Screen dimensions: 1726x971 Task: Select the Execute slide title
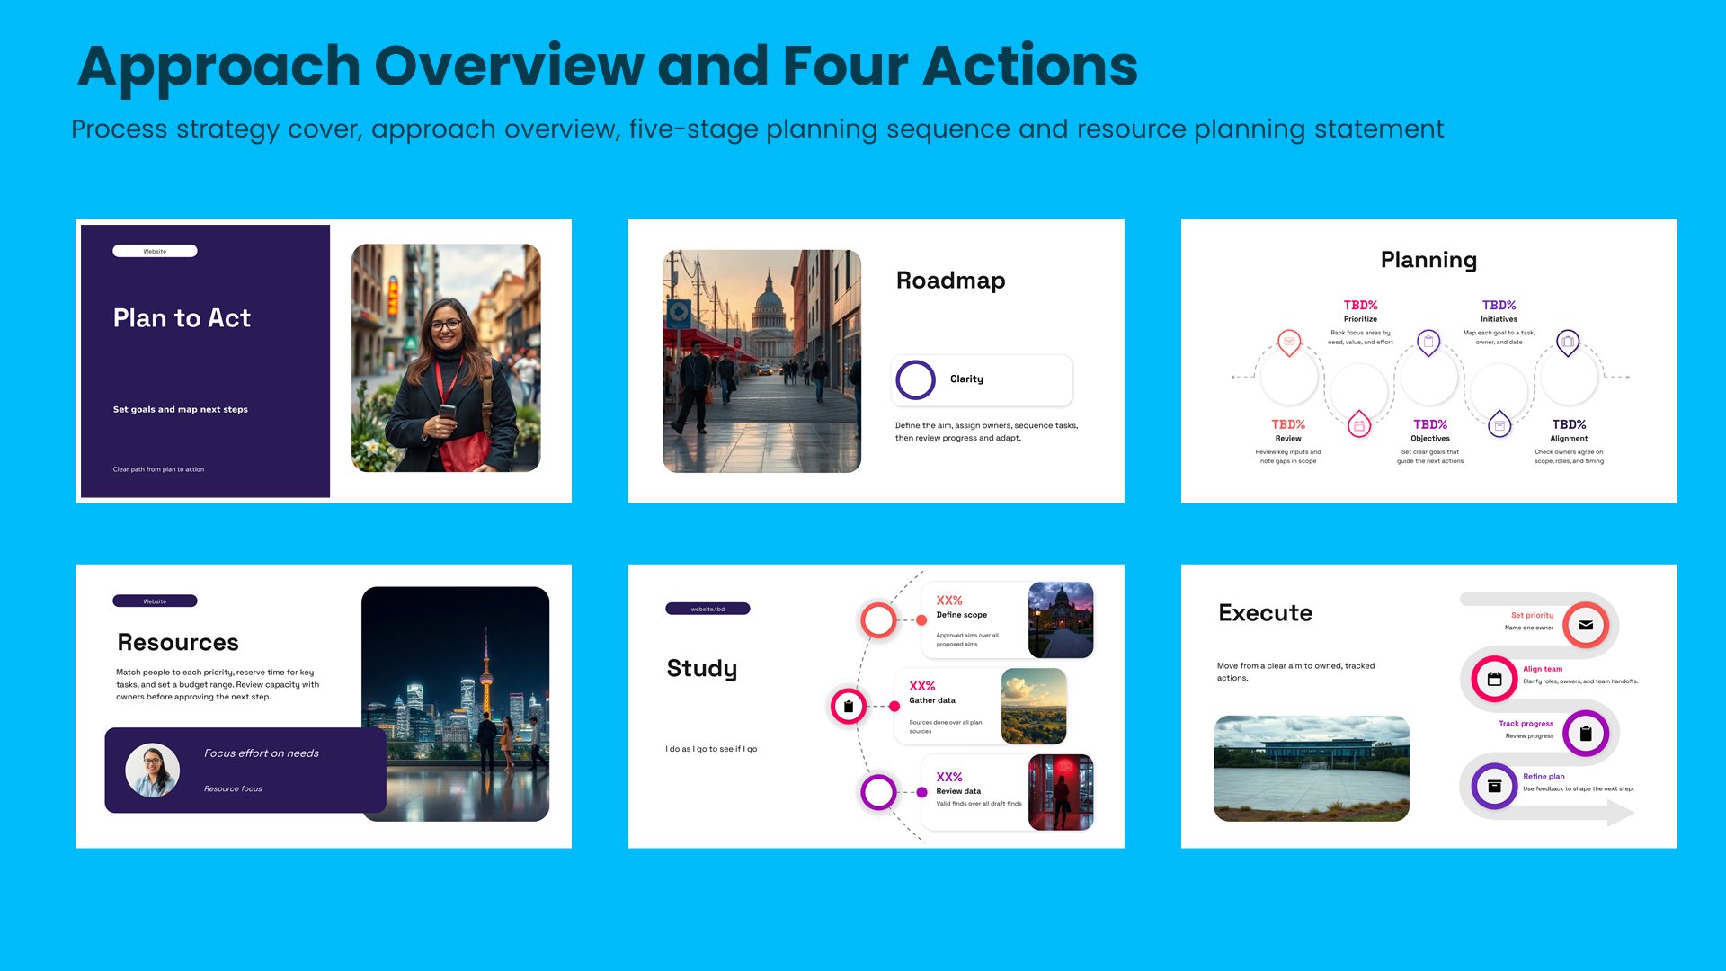click(1266, 613)
